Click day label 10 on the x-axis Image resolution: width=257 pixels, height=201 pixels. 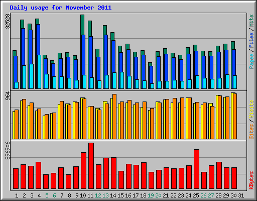click(83, 195)
